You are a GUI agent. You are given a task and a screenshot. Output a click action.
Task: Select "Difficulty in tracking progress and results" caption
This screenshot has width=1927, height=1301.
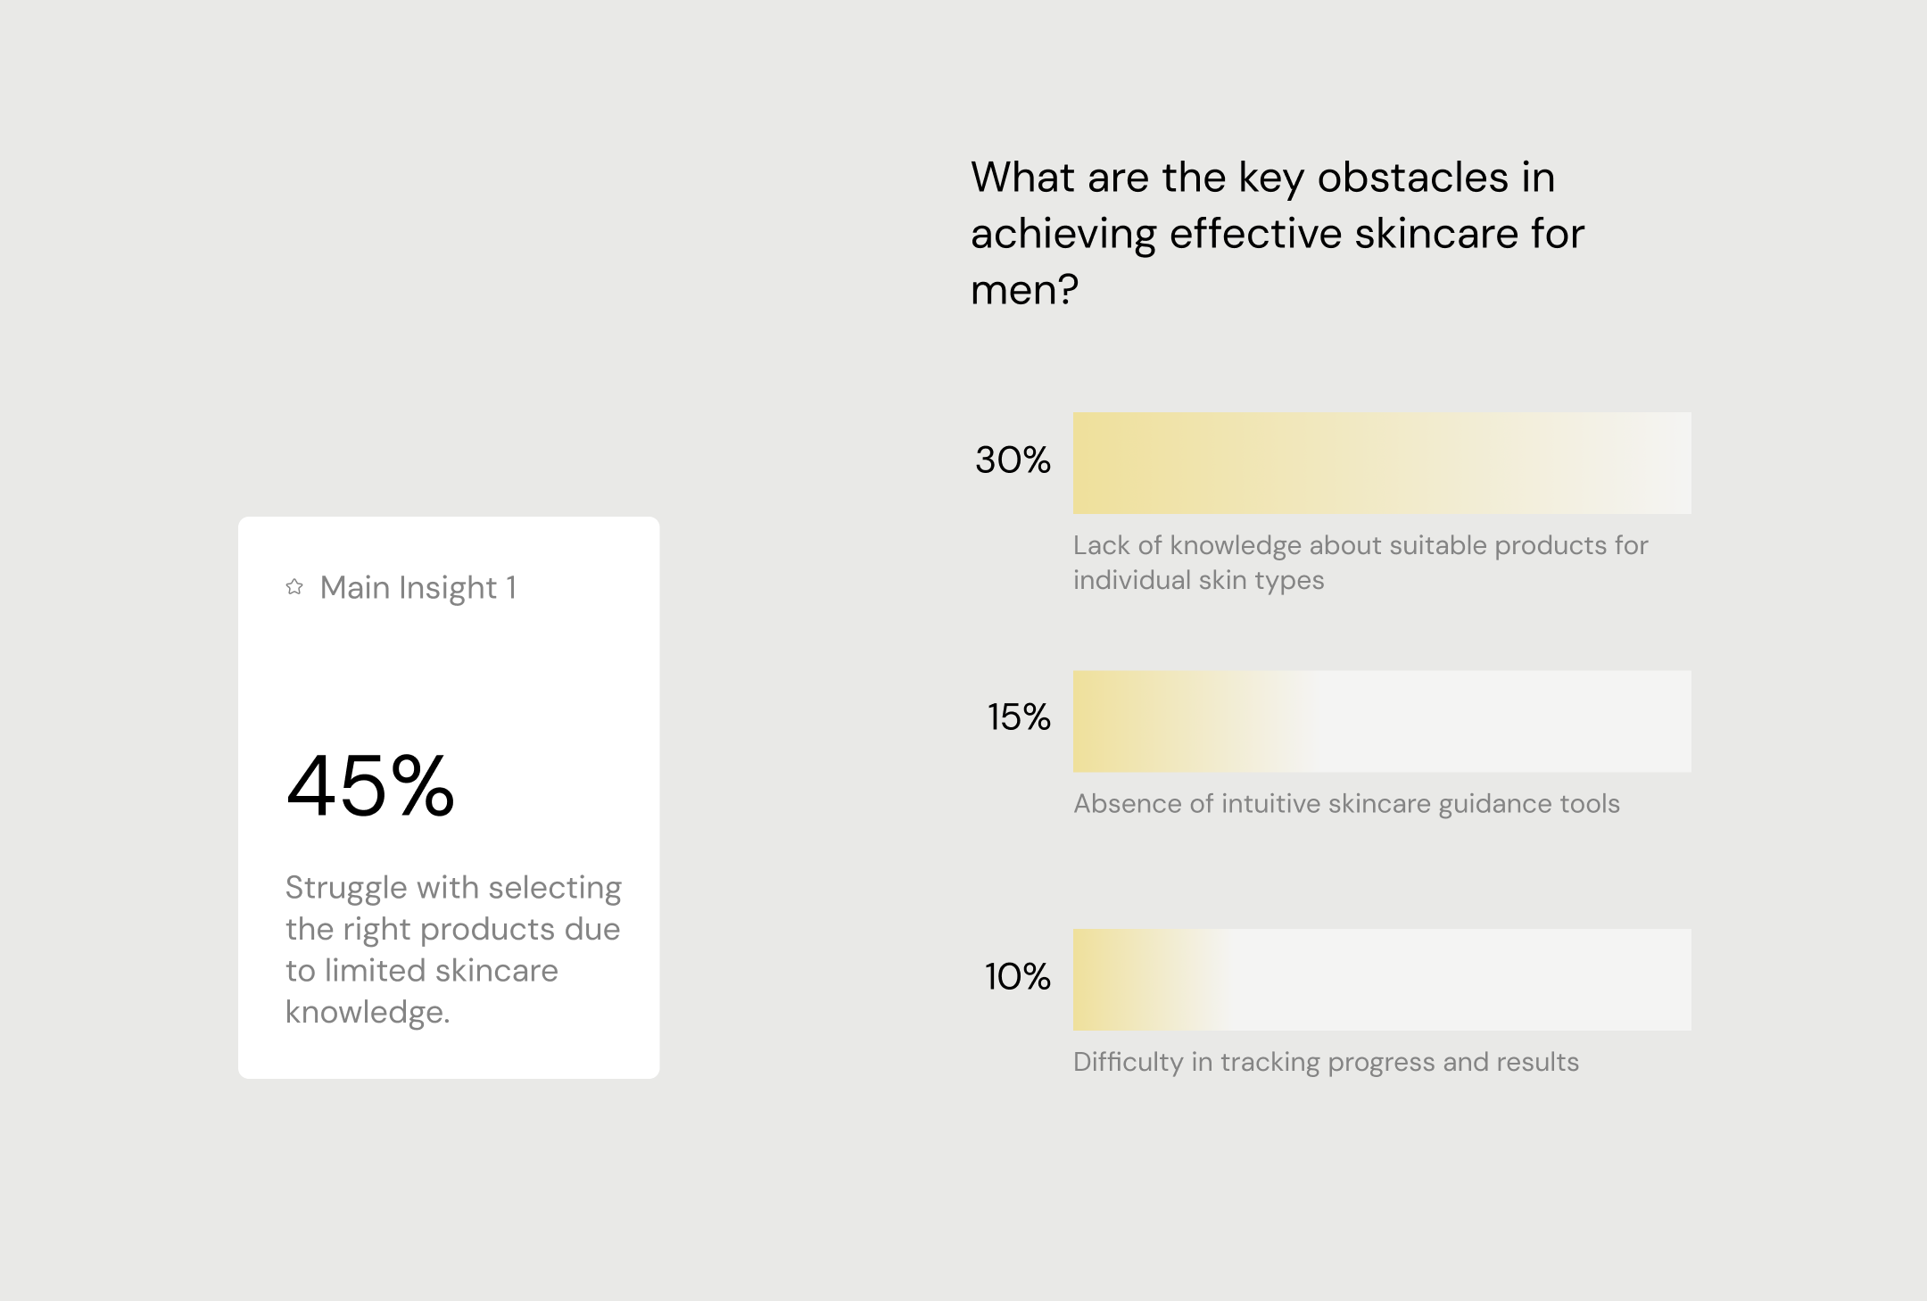[x=1326, y=1062]
